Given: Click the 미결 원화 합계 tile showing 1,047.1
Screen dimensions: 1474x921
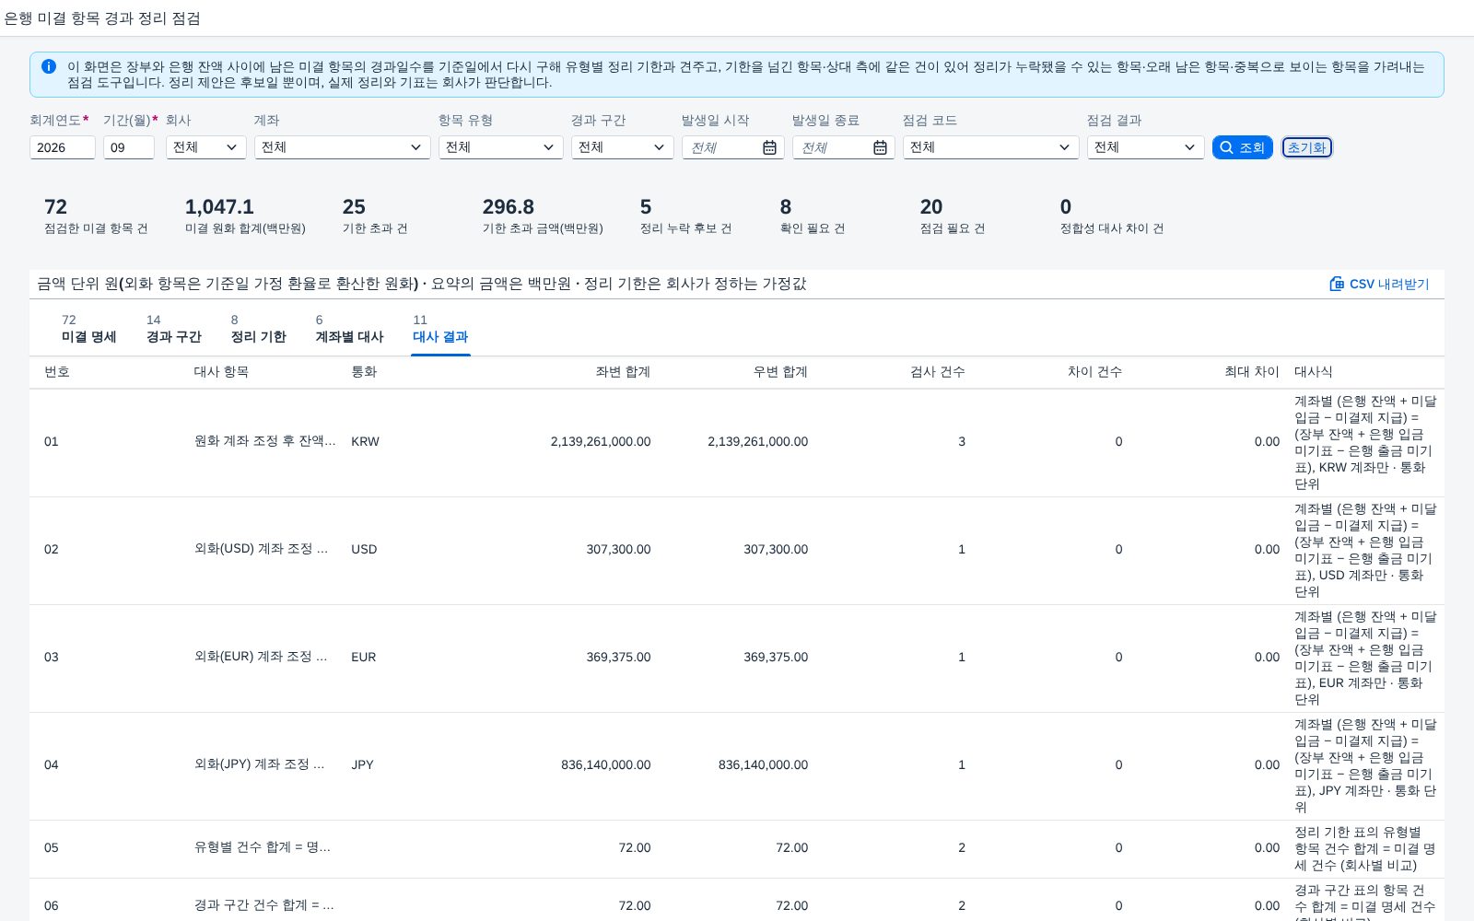Looking at the screenshot, I should click(x=245, y=216).
